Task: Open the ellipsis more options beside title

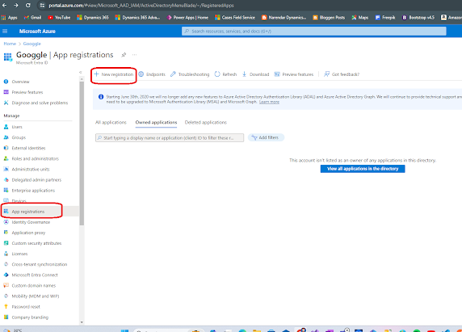Action: 134,55
